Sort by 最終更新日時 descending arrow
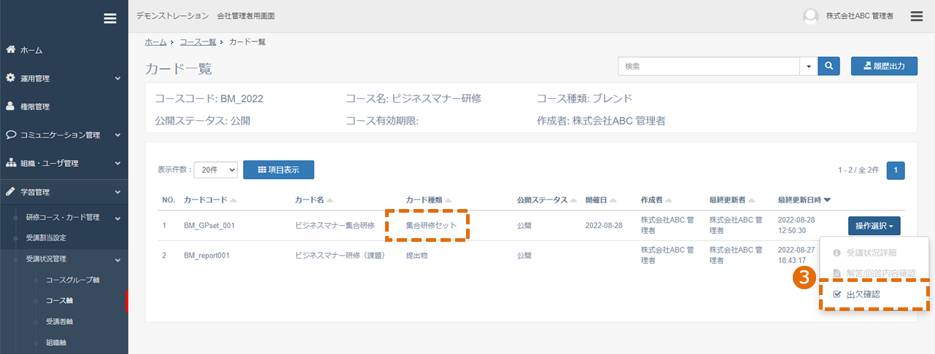 (827, 200)
